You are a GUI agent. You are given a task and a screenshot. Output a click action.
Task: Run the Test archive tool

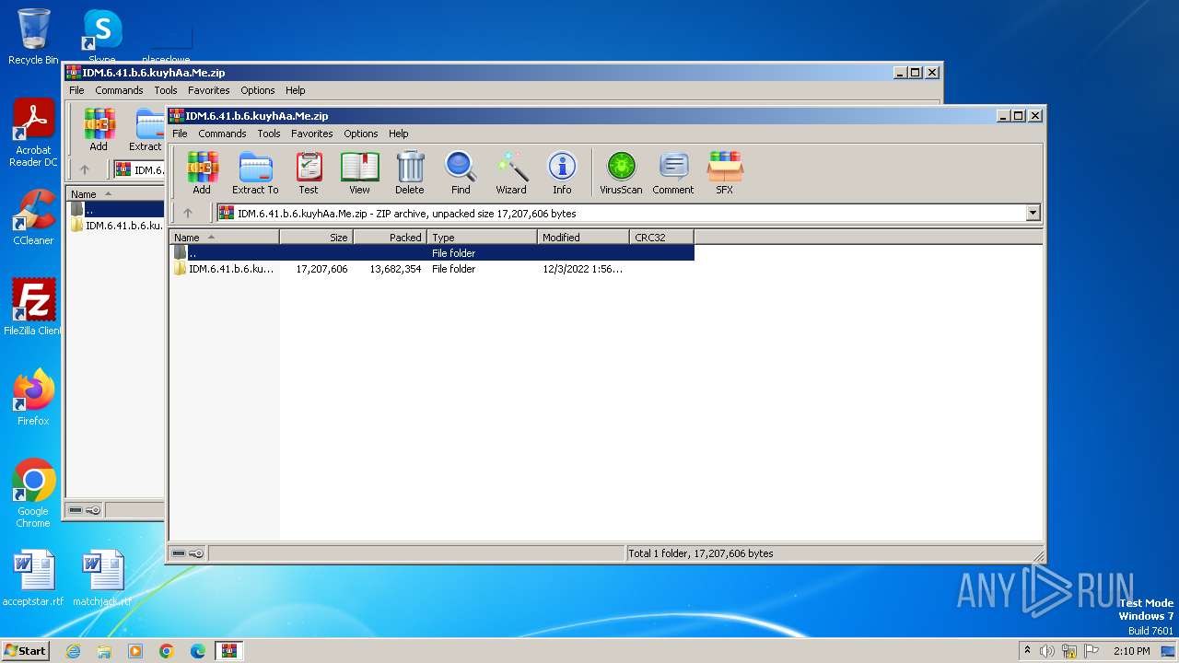pos(309,173)
